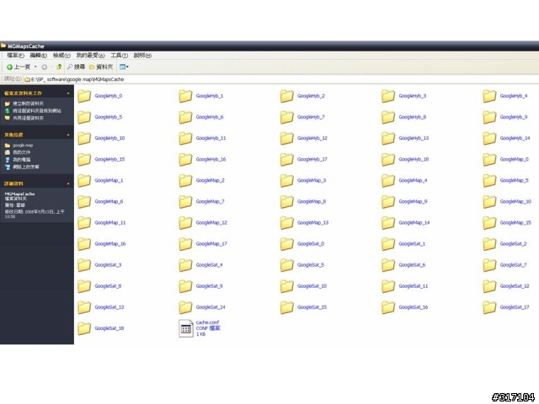Select the GoogleHyb_2 folder icon
The image size is (539, 404).
(286, 96)
